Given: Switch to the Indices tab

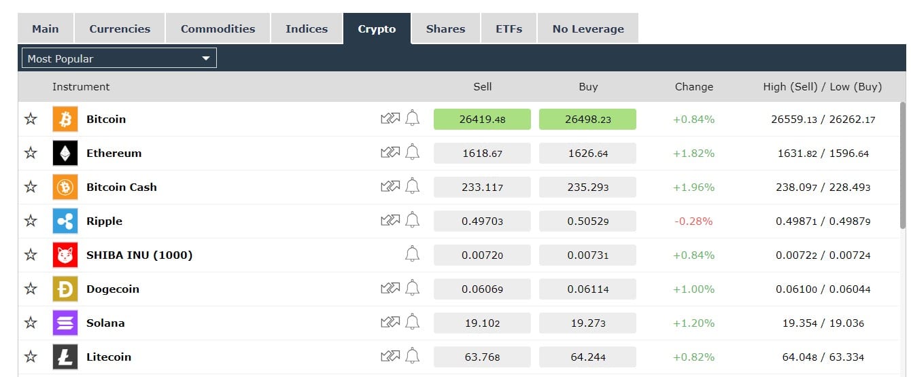Looking at the screenshot, I should (307, 29).
